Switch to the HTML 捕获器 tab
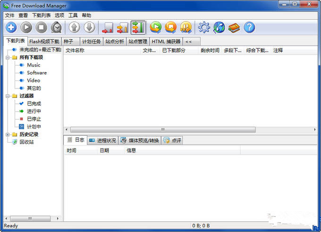321x232 pixels. 166,41
